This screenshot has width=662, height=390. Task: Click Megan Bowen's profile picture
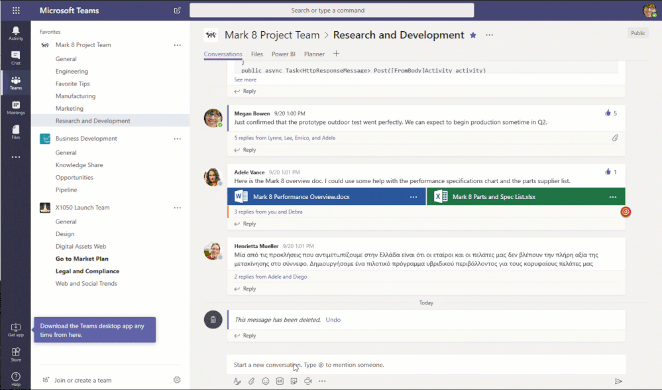pos(213,118)
